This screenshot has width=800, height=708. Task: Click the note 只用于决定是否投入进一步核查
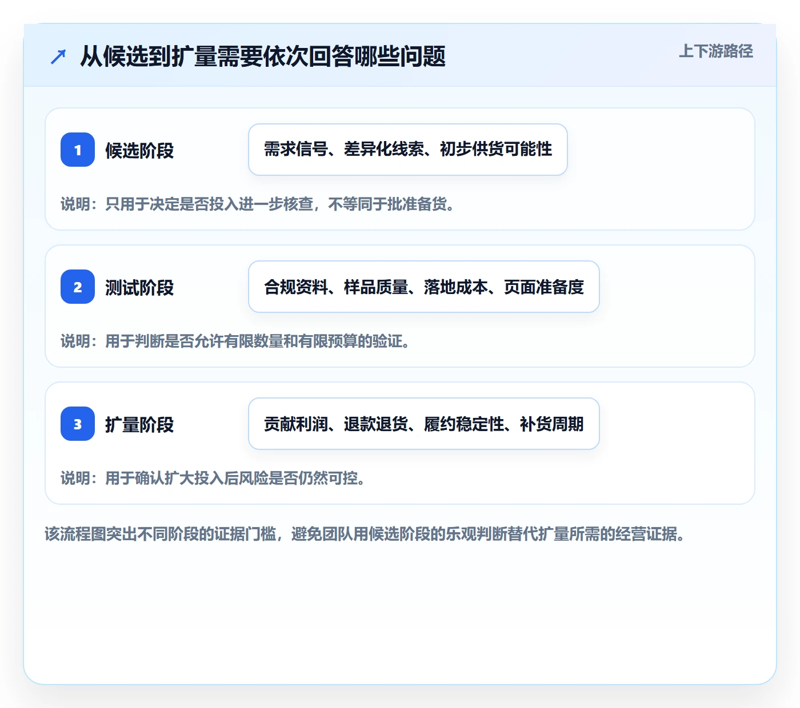[258, 204]
